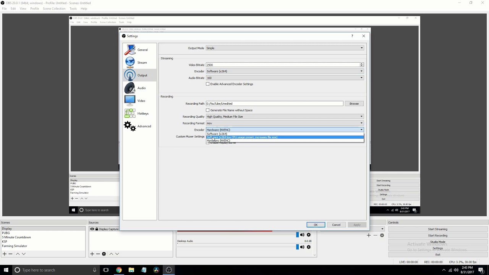The image size is (489, 275).
Task: Remove a scene with the Scenes minus icon
Action: [11, 254]
